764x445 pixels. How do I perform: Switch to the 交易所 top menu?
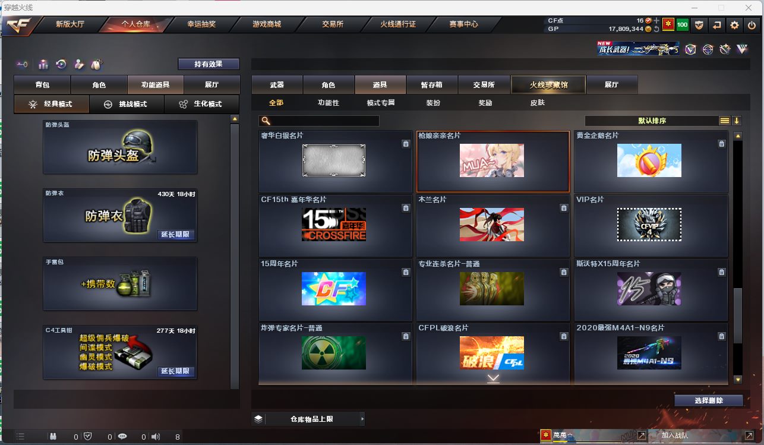(333, 24)
